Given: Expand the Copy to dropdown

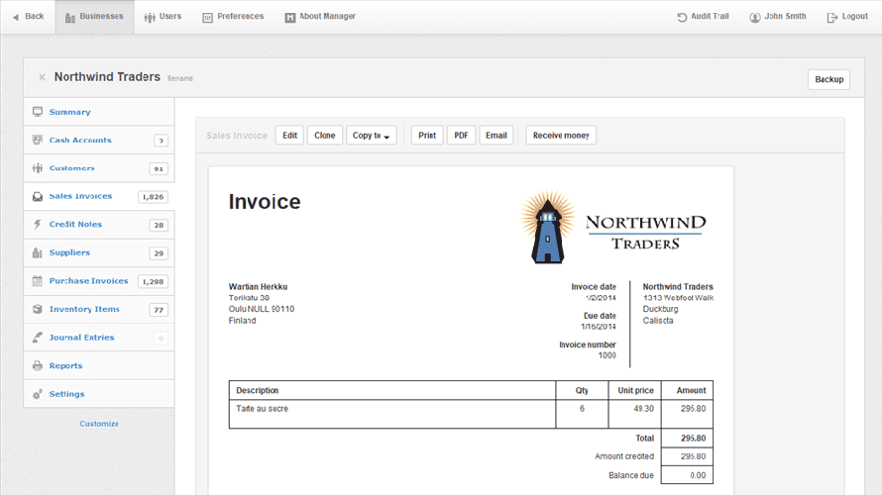Looking at the screenshot, I should click(x=371, y=136).
